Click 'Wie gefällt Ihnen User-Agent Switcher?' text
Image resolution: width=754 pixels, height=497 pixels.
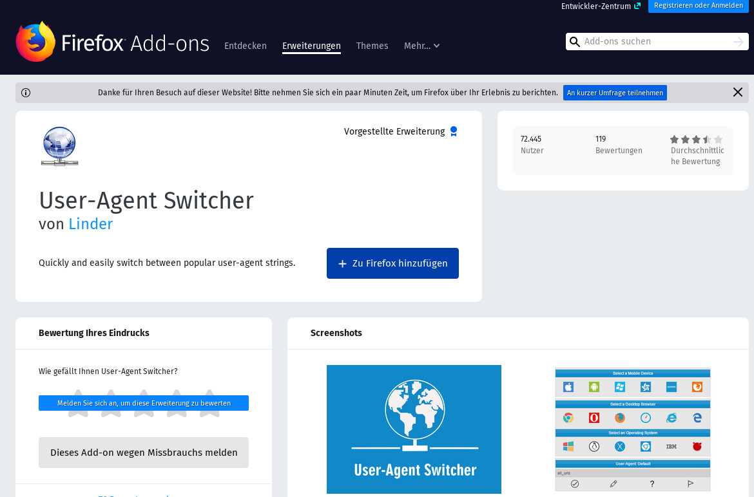click(108, 371)
